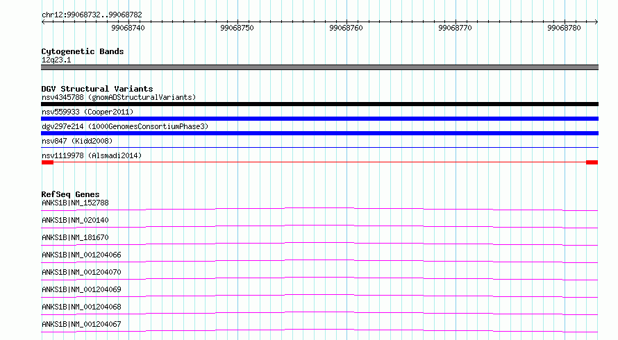Click the ANKS1B|NM_001204067 transcript label
The image size is (618, 340).
(x=81, y=324)
